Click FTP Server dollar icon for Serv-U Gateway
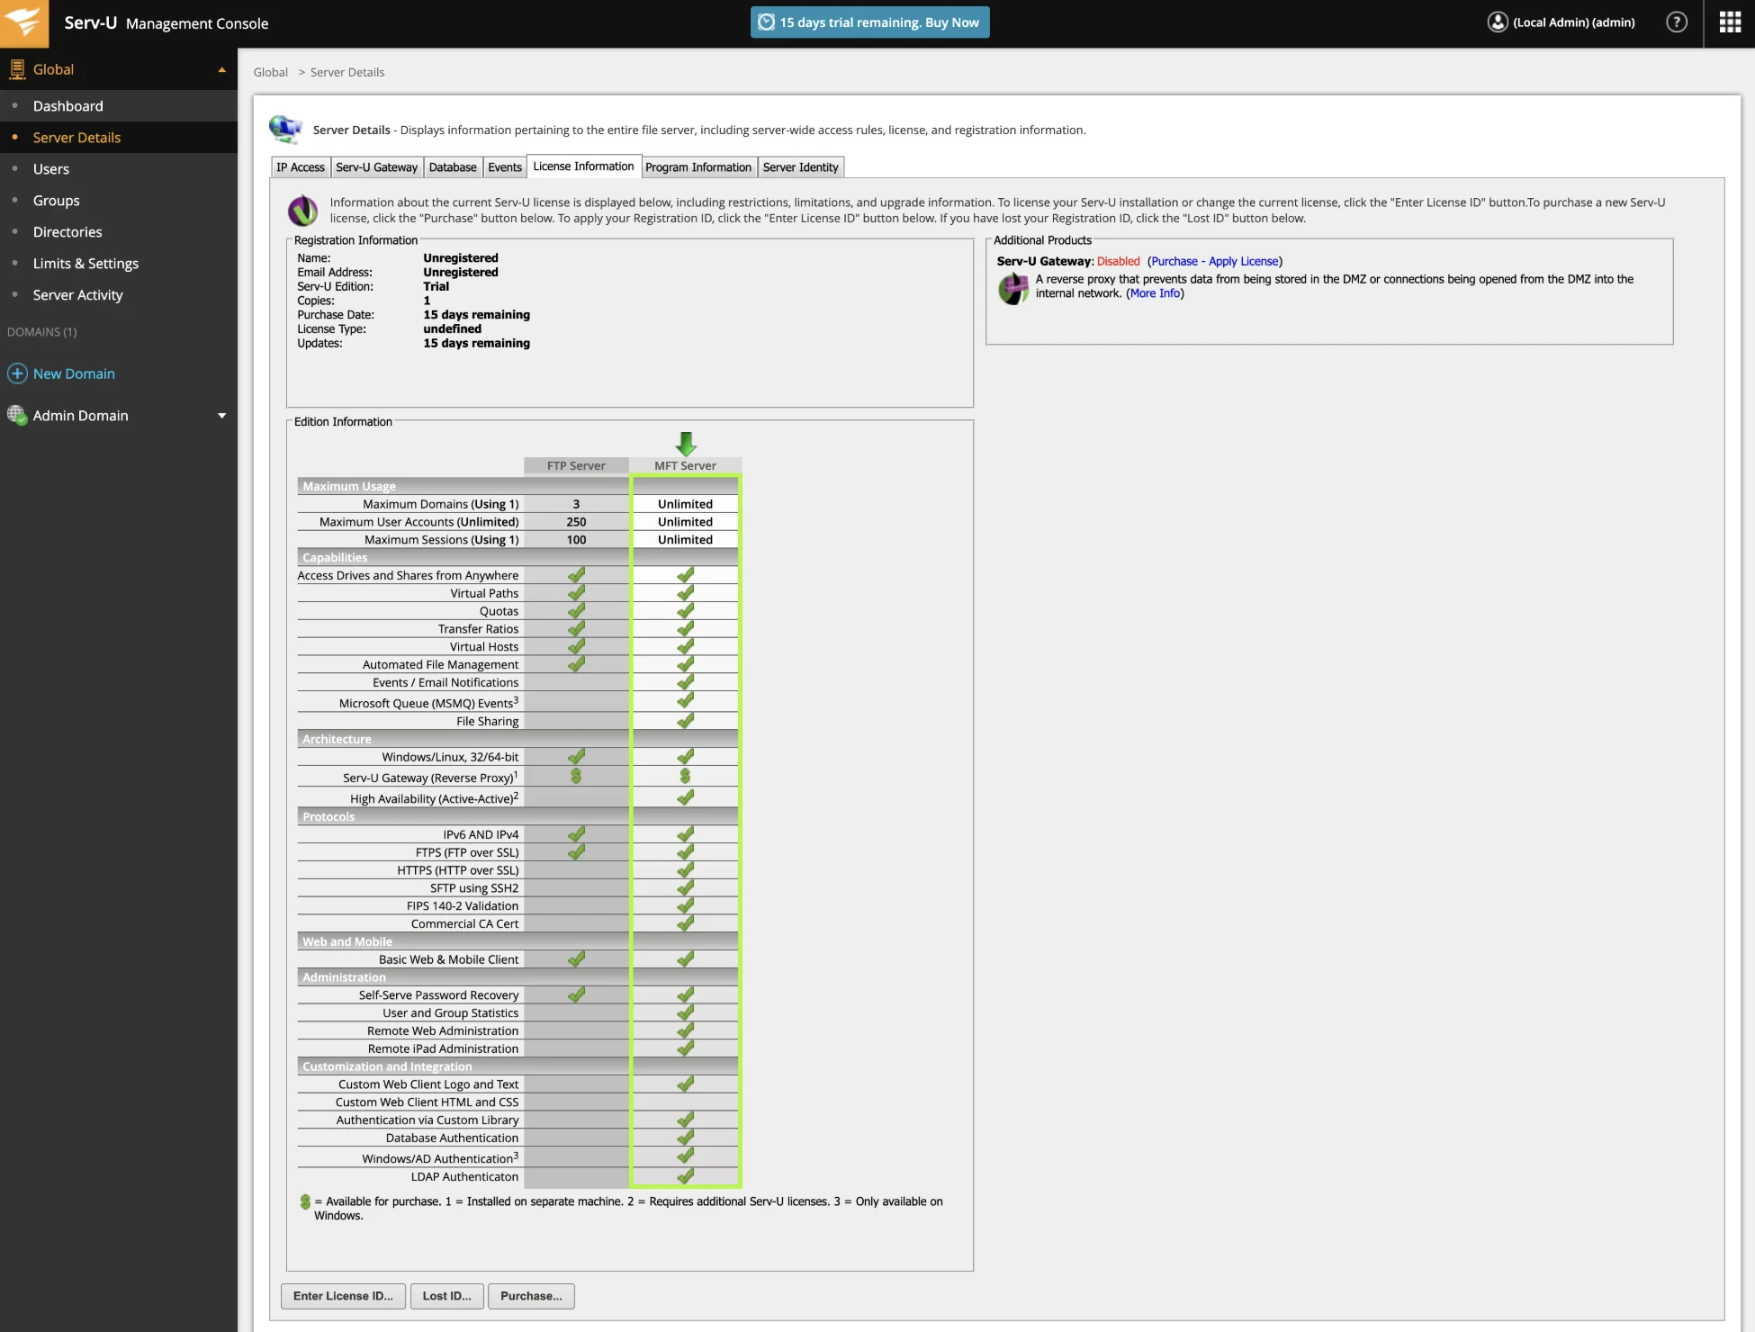This screenshot has width=1755, height=1332. point(576,776)
